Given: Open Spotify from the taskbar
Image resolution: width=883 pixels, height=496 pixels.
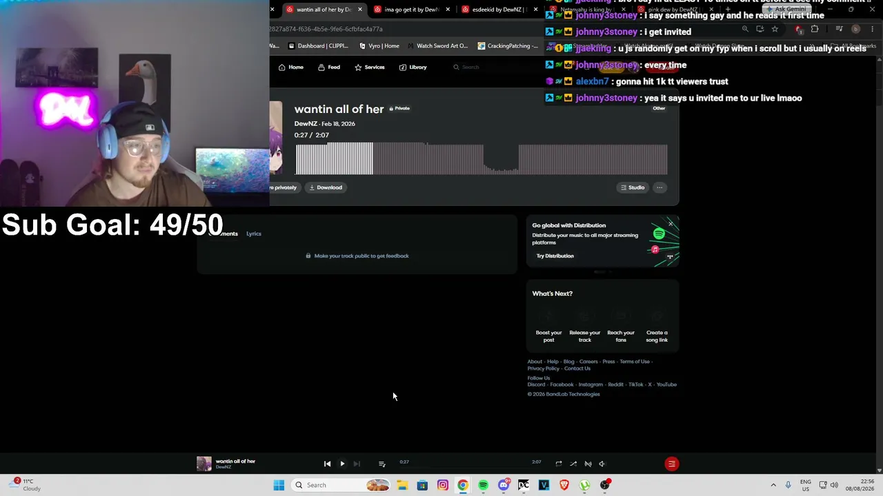Looking at the screenshot, I should coord(483,485).
